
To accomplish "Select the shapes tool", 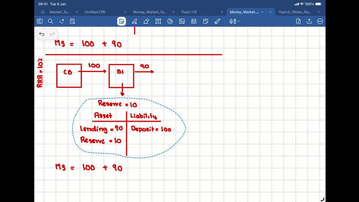I will [x=170, y=21].
